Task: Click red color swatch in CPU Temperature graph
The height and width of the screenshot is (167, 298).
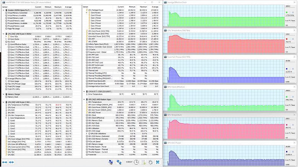Action: coord(287,39)
